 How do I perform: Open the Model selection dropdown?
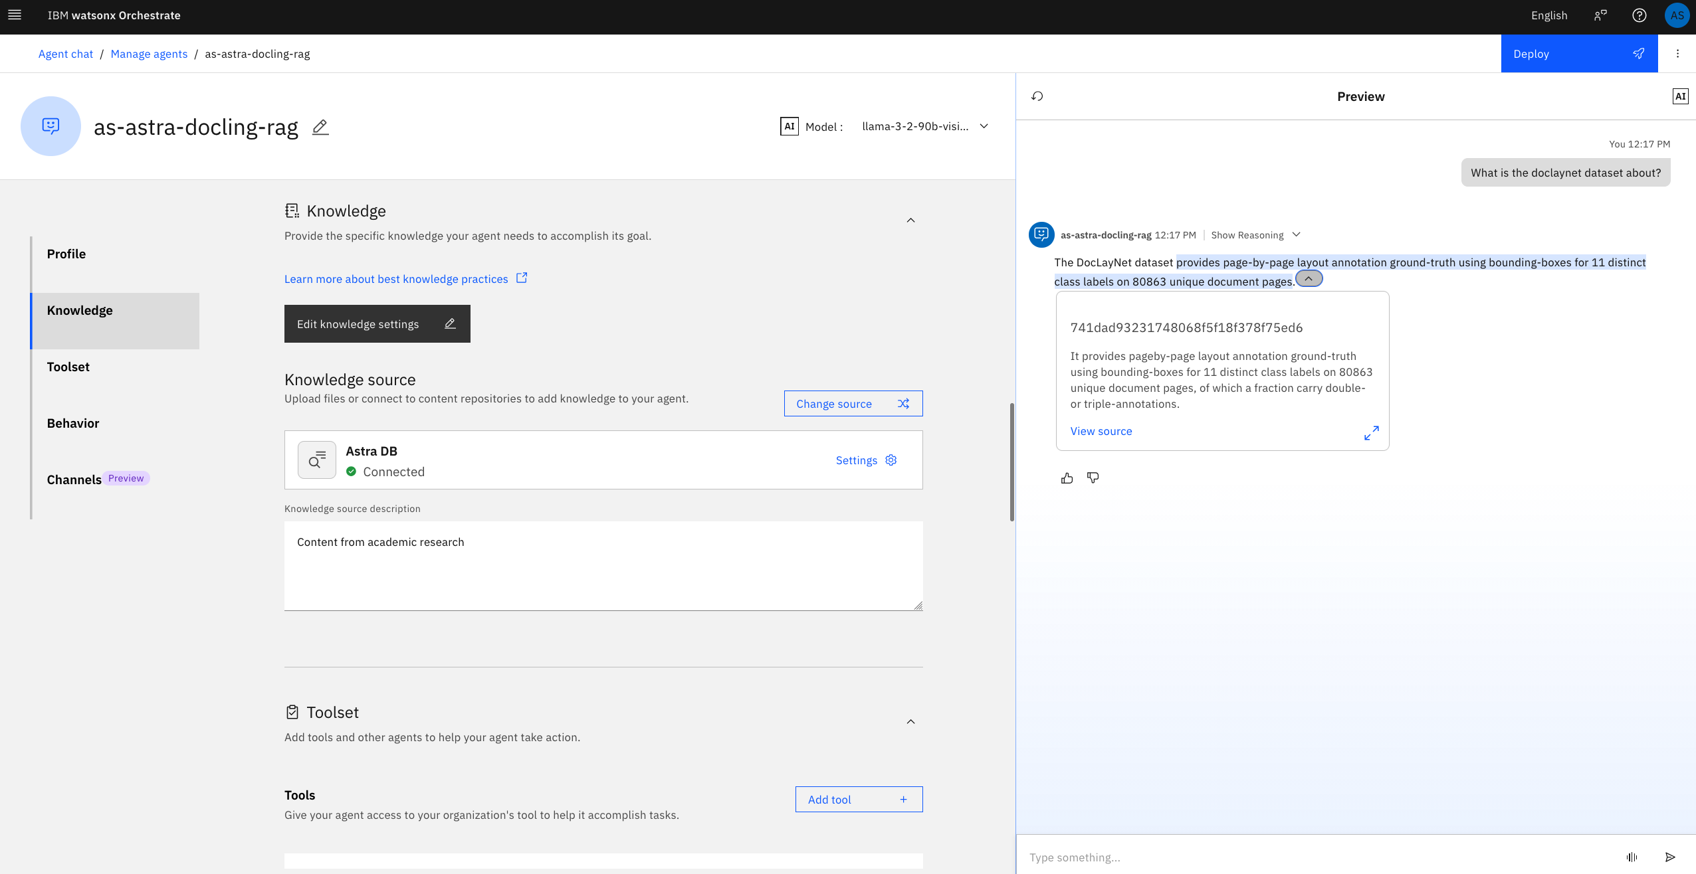click(x=924, y=126)
